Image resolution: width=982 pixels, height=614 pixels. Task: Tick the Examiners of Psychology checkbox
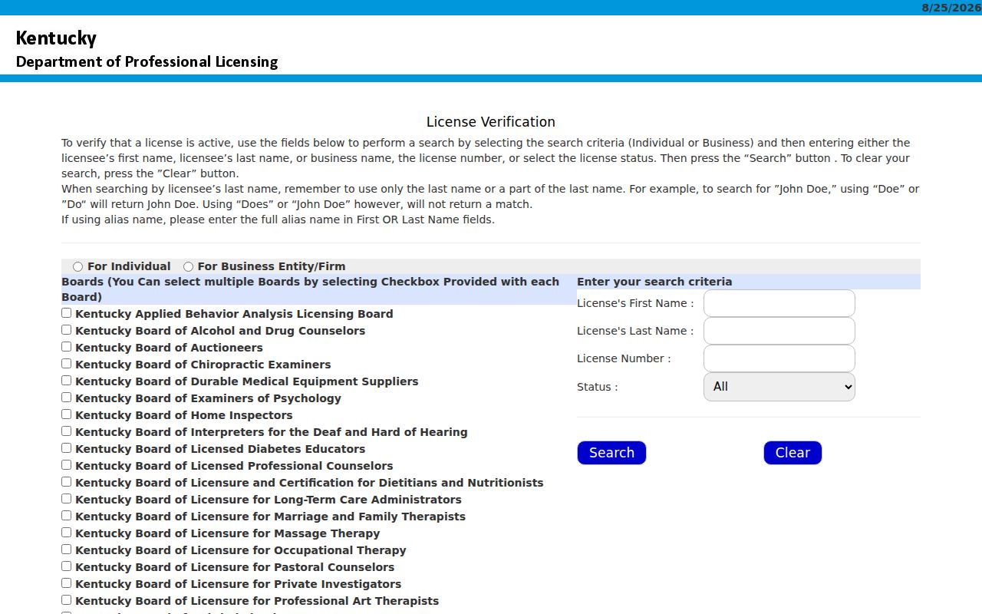tap(67, 398)
